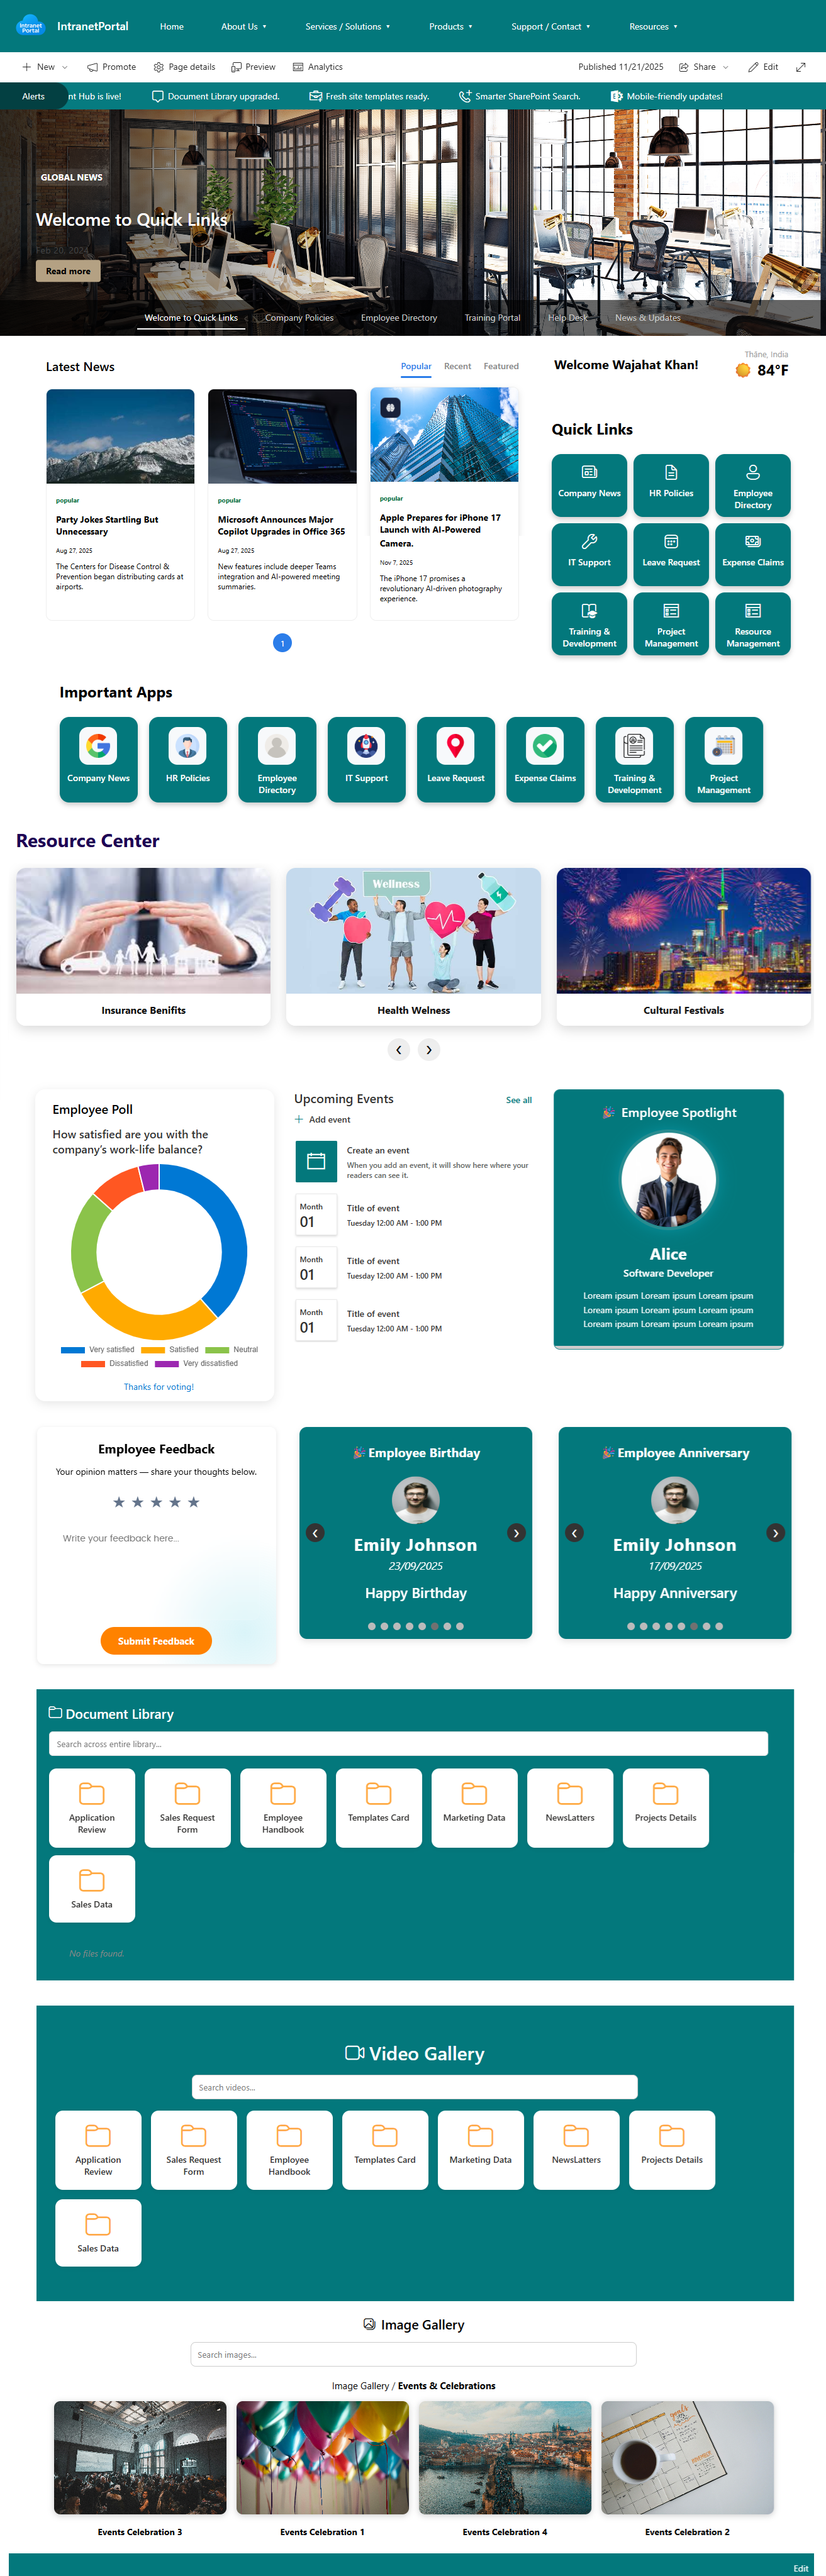Expand About Us navigation dropdown
The height and width of the screenshot is (2576, 826).
244,26
